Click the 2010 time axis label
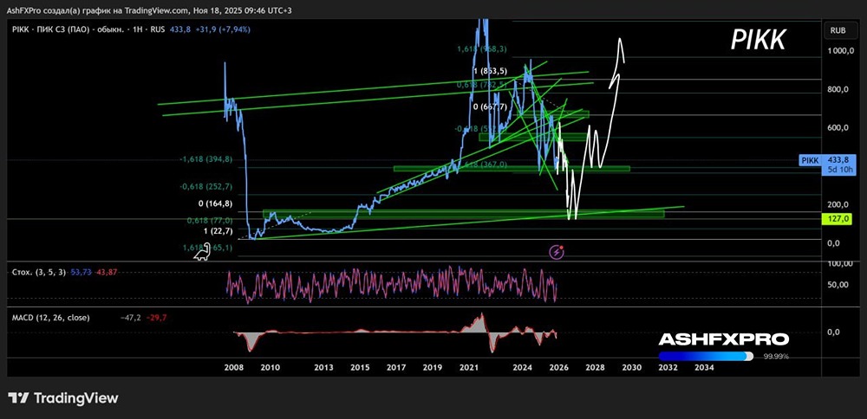867x419 pixels. (x=270, y=367)
